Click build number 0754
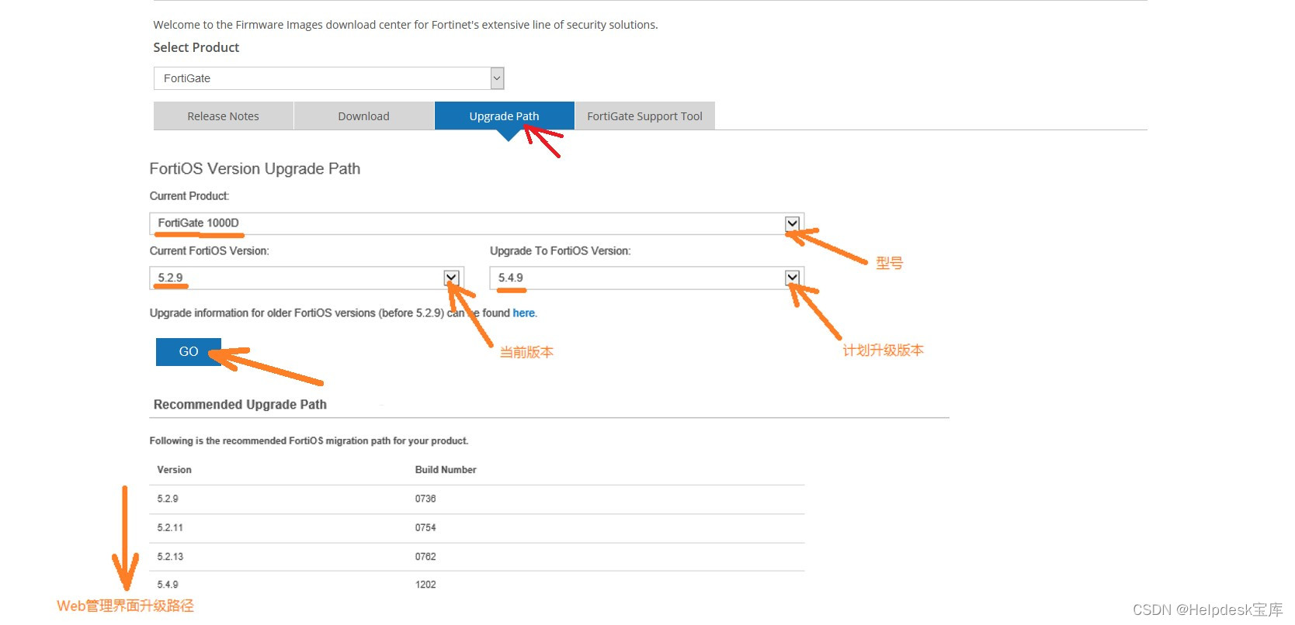 click(x=425, y=527)
